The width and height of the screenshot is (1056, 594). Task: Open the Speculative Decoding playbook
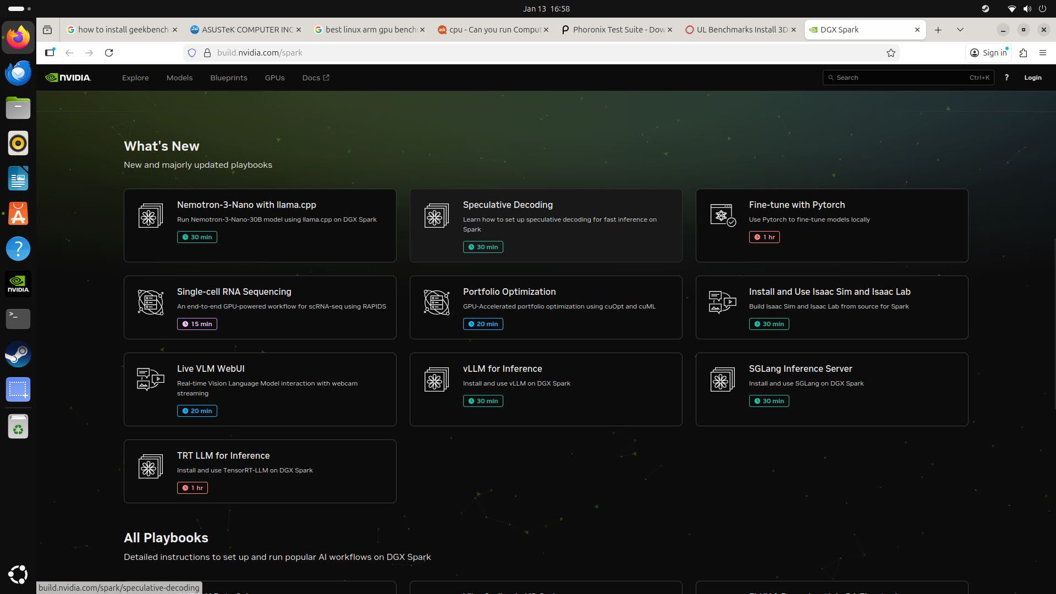[507, 205]
